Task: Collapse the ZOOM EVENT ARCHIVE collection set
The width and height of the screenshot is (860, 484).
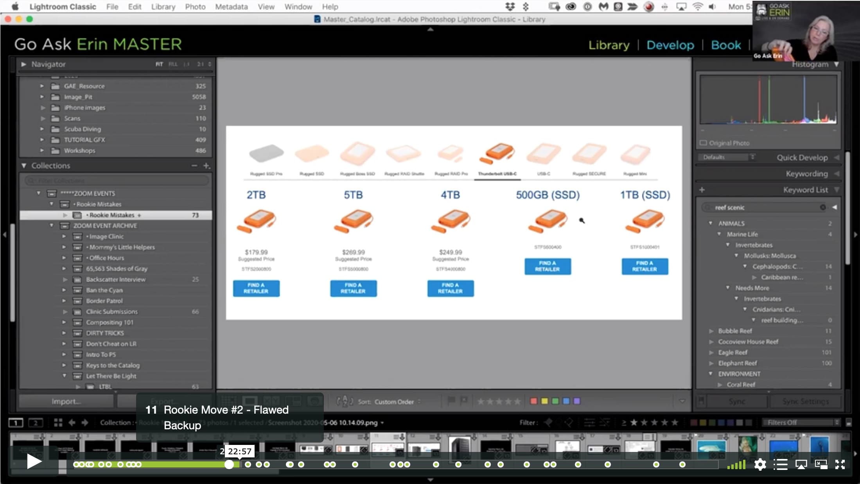Action: 52,226
